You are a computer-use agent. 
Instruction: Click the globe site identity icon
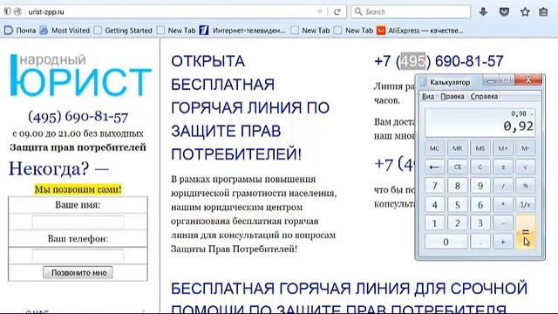coord(17,11)
